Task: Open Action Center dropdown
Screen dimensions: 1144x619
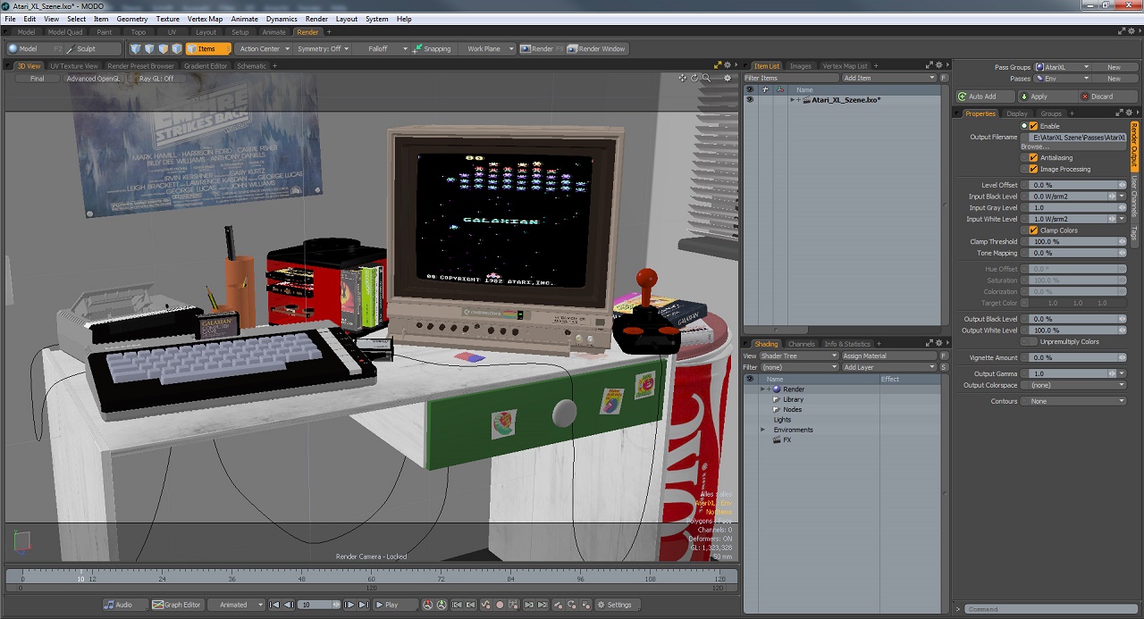Action: pyautogui.click(x=264, y=49)
